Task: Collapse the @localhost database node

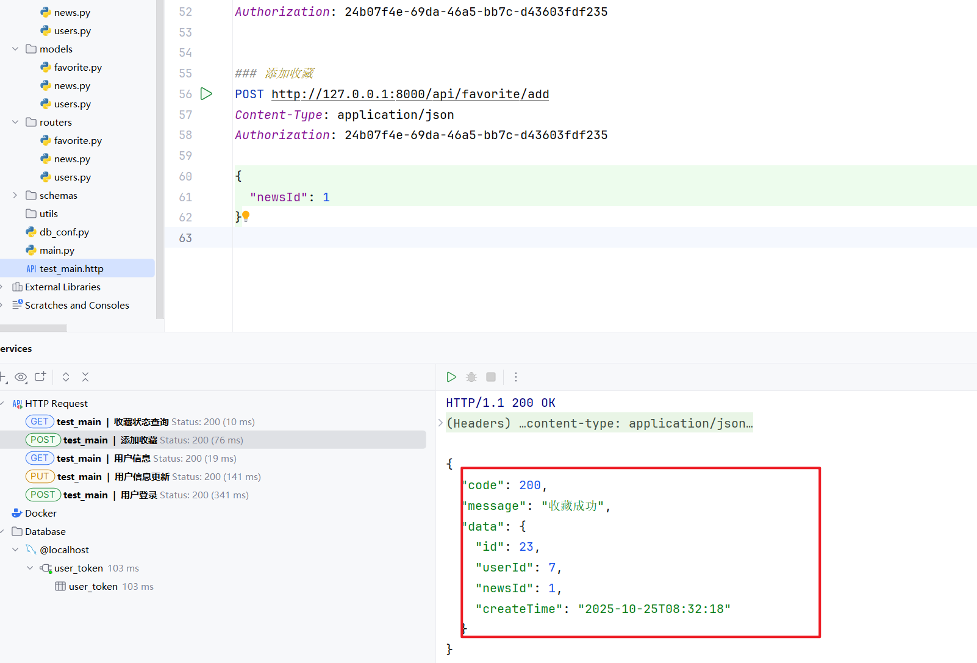Action: coord(15,550)
